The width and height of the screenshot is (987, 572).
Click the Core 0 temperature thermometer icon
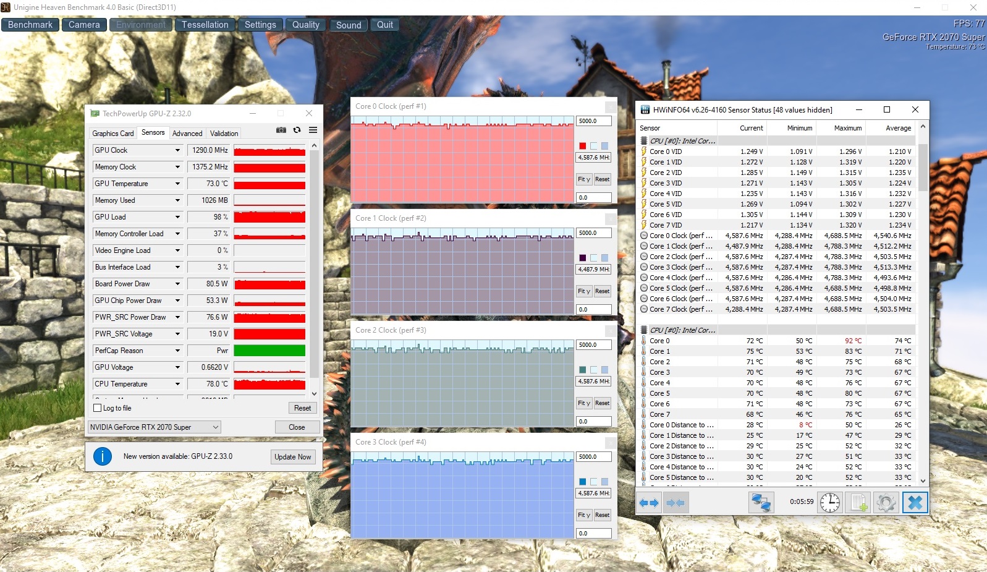pyautogui.click(x=644, y=341)
